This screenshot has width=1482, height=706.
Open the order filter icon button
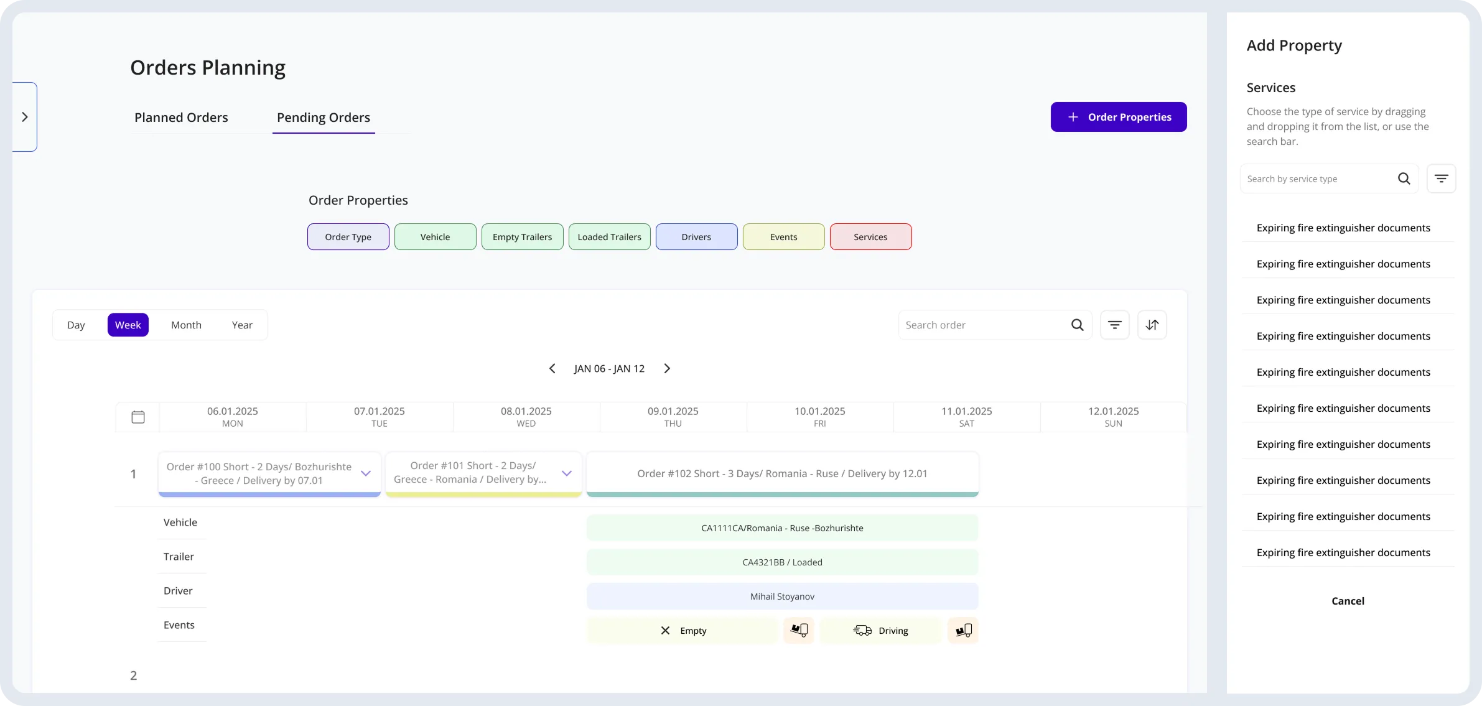pyautogui.click(x=1114, y=325)
